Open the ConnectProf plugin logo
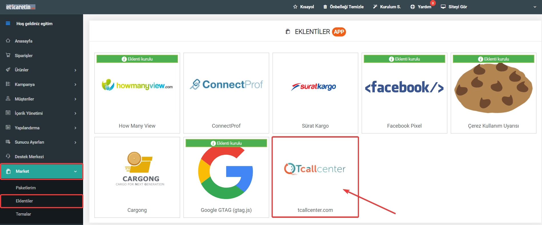 coord(226,84)
